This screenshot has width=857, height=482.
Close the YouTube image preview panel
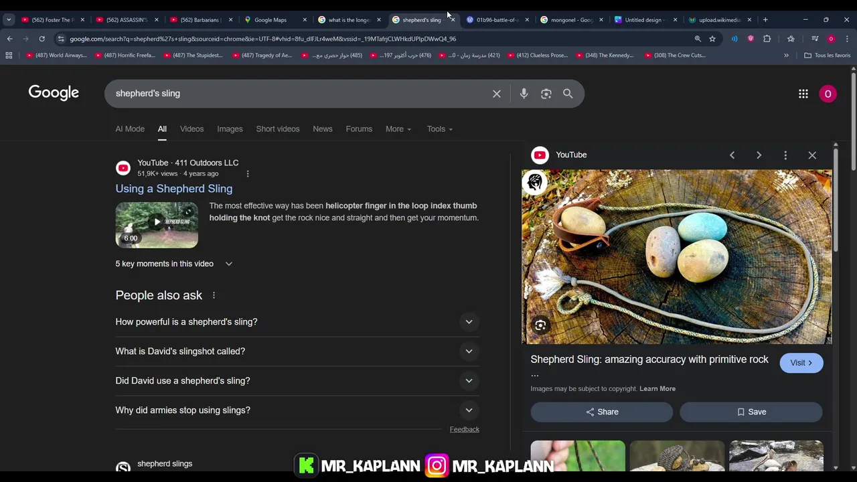(x=812, y=155)
